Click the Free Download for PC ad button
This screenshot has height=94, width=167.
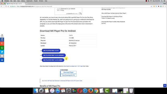[x=68, y=75]
